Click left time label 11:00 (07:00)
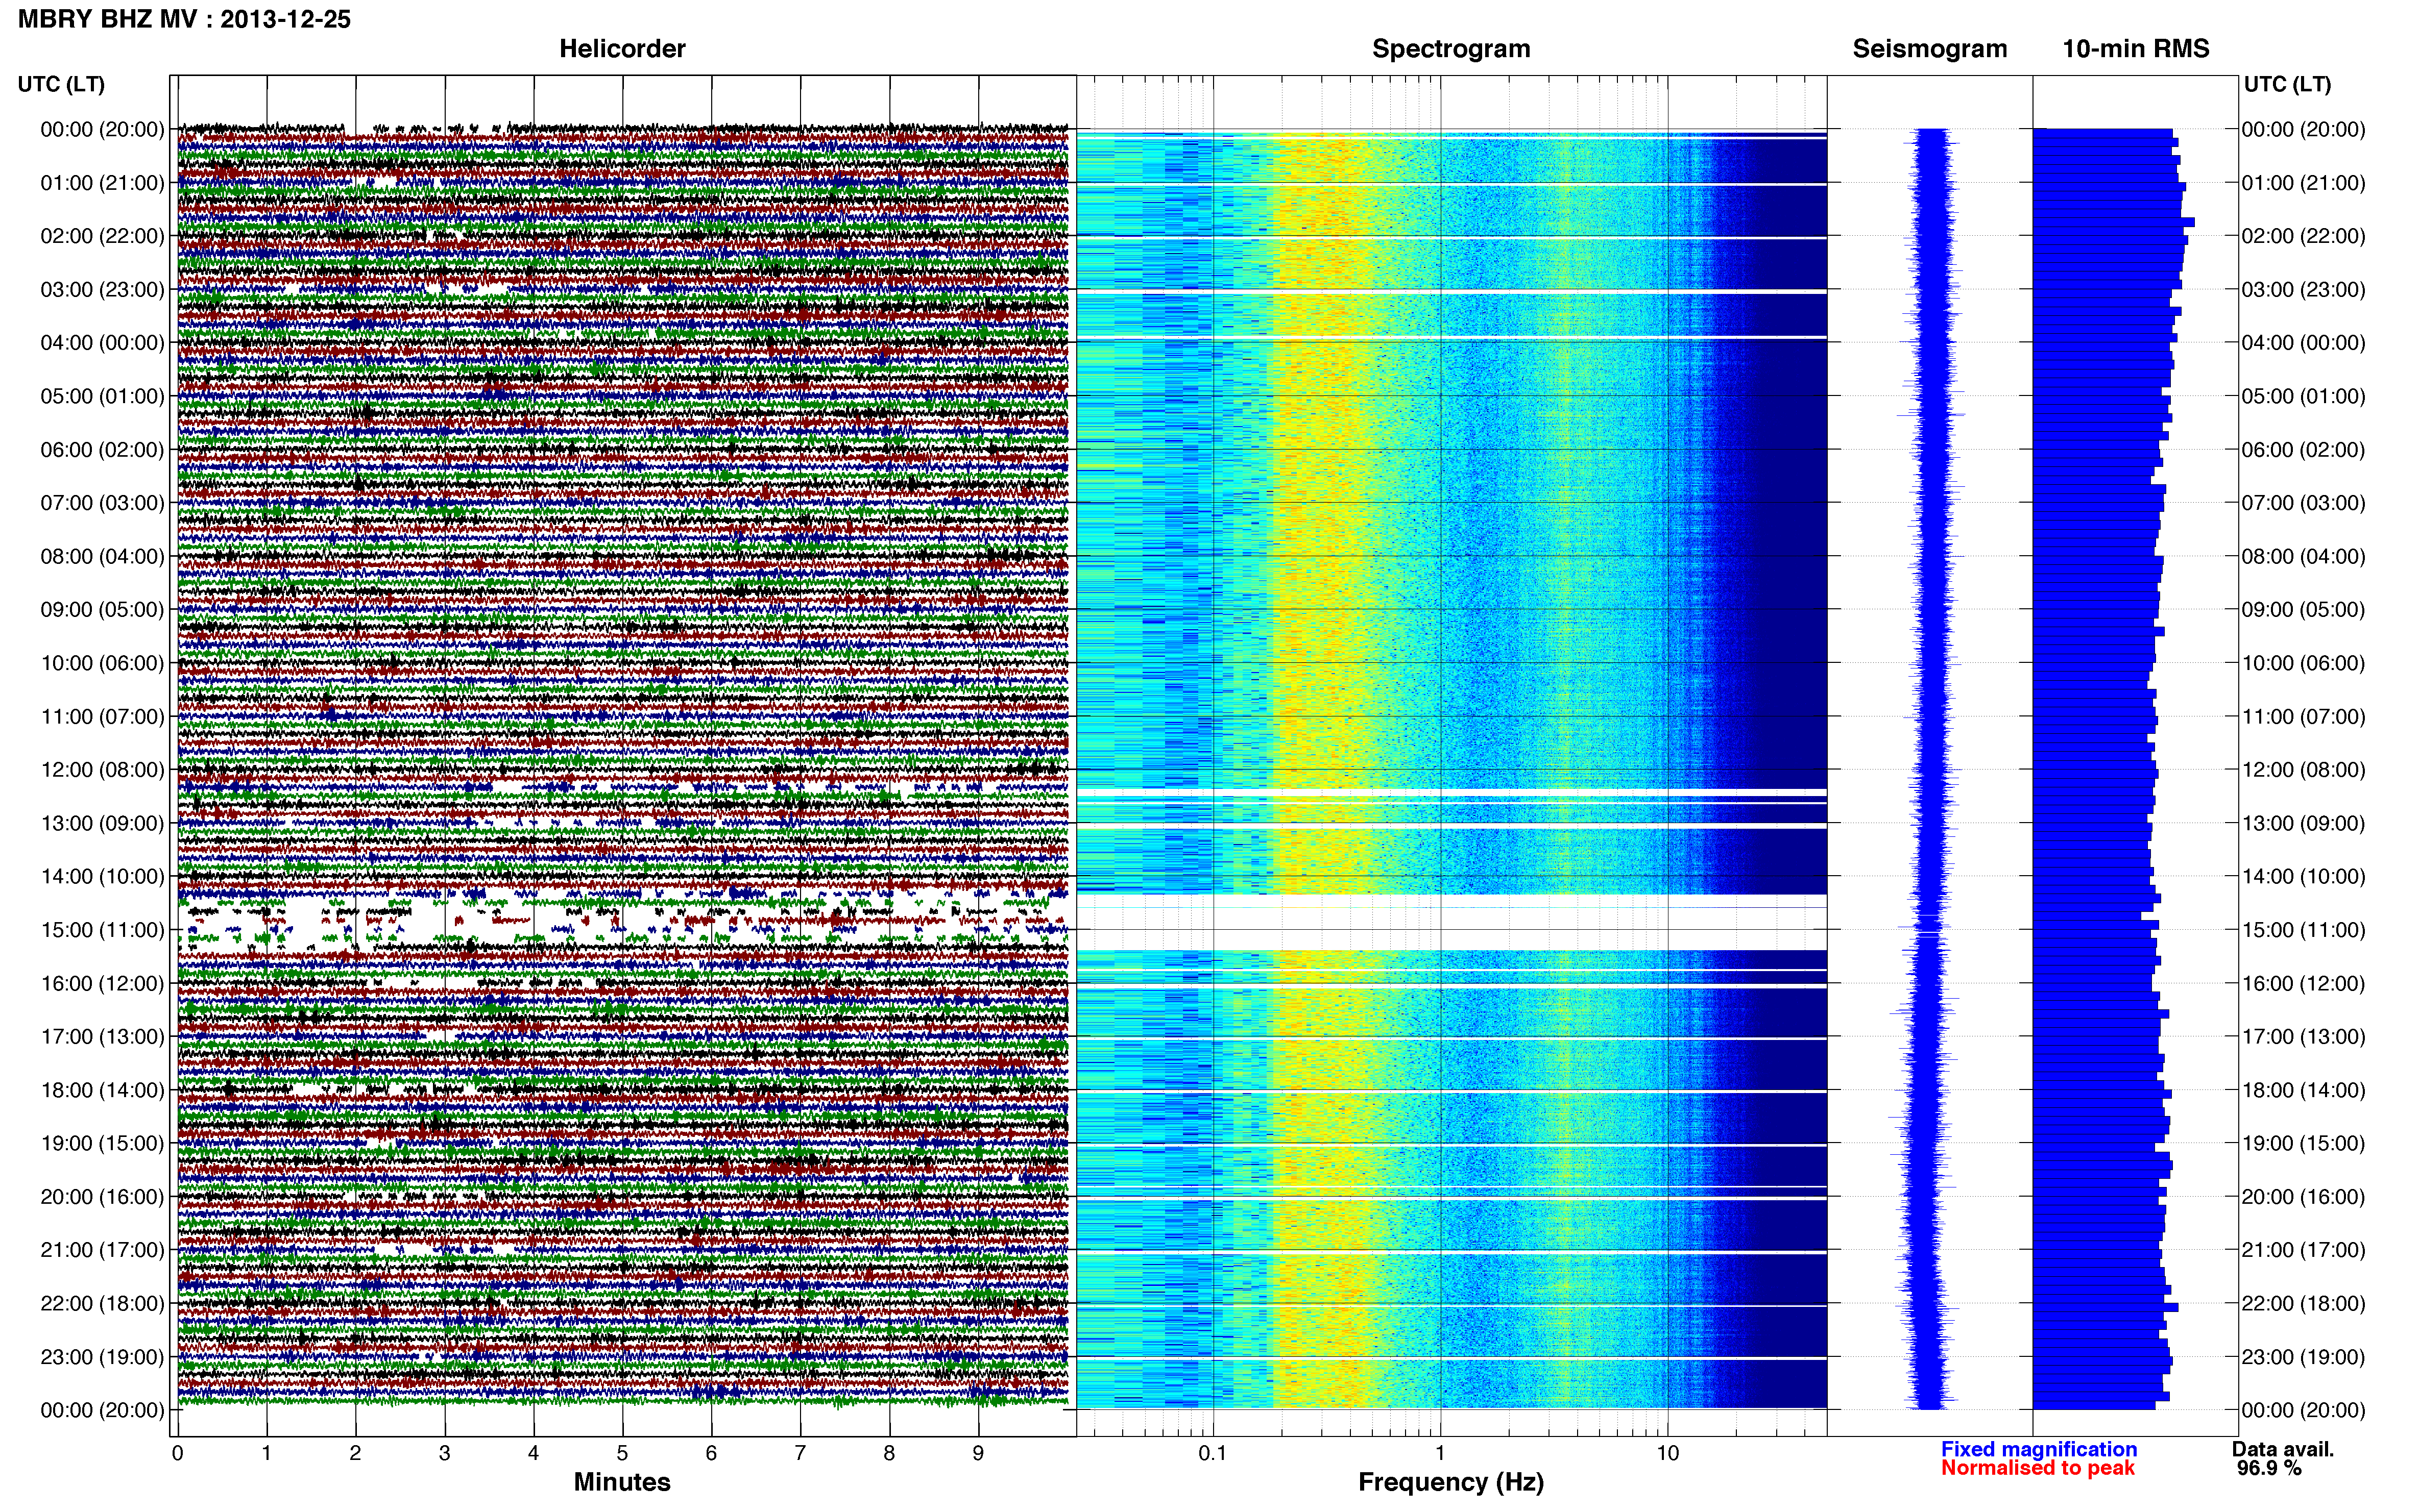 click(x=102, y=717)
